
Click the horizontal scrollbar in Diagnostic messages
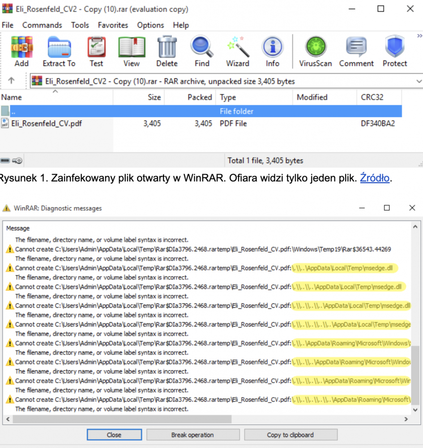point(122,419)
